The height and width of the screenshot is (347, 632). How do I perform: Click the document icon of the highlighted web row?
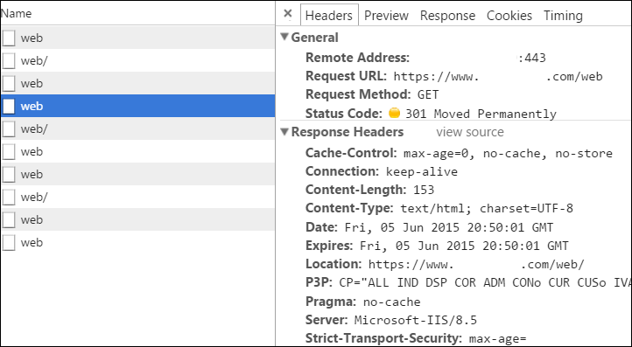9,107
